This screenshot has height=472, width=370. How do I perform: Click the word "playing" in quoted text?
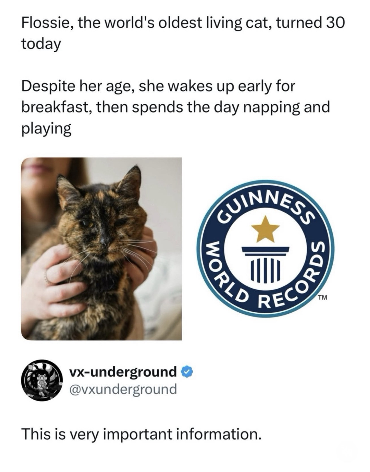coord(46,129)
